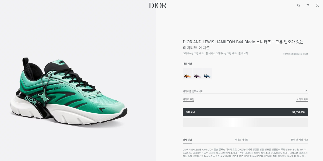Open the 사이즈 추천 link
The width and height of the screenshot is (323, 161).
pos(188,99)
